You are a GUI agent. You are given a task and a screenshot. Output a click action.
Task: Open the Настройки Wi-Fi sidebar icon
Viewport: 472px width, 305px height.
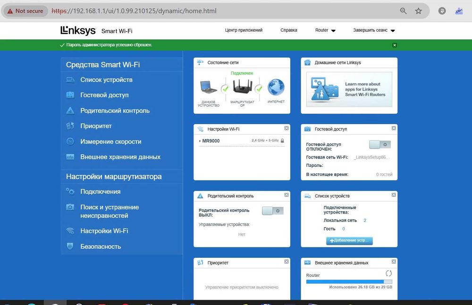(x=70, y=231)
